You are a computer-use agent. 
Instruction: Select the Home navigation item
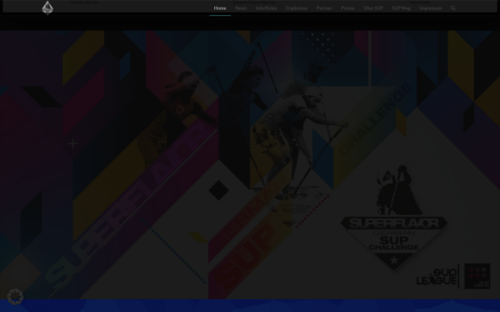tap(220, 8)
